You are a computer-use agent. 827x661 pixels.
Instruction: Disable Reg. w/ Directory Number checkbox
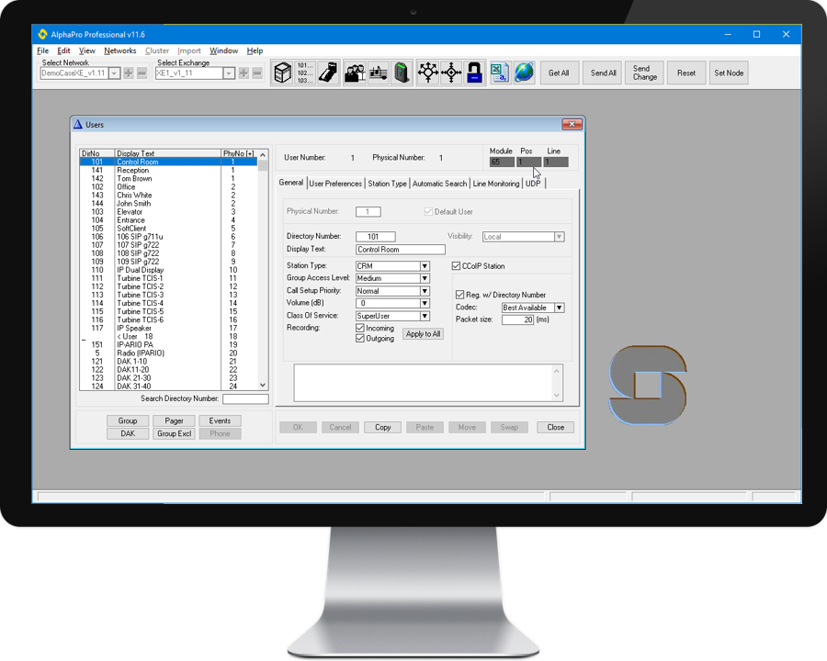[x=459, y=295]
